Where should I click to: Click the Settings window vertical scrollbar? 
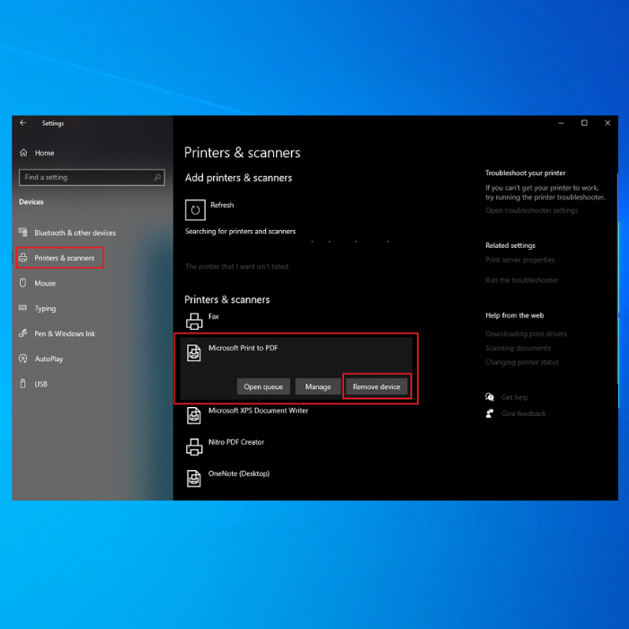click(x=617, y=279)
